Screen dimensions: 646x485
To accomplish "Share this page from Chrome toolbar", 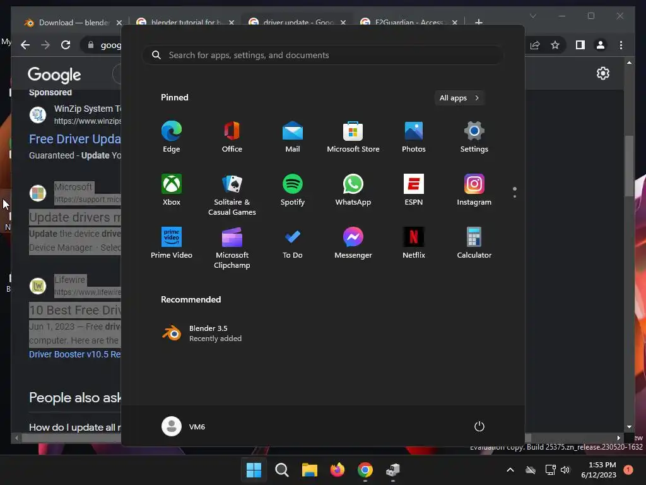I will (x=535, y=45).
